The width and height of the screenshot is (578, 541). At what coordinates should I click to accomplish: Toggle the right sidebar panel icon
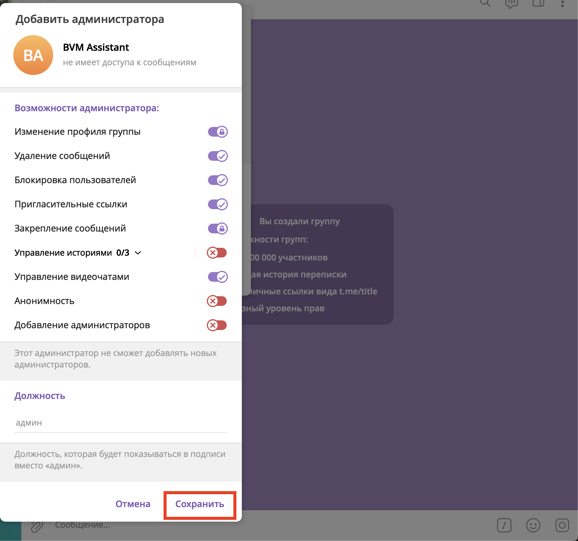pos(538,3)
